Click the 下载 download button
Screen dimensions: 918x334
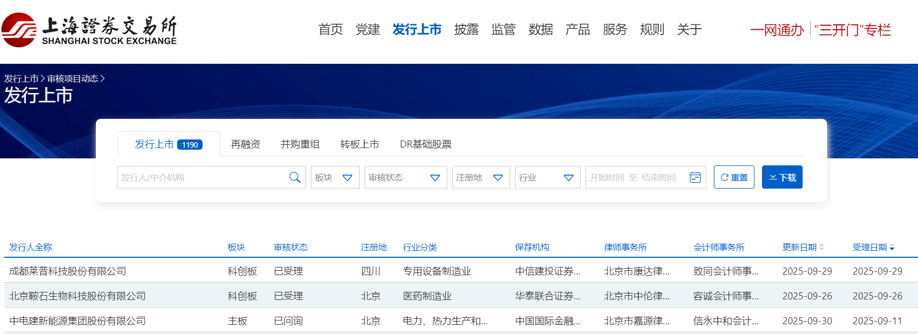[x=782, y=177]
